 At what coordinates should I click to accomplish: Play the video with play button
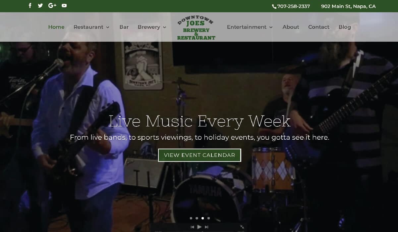(199, 227)
